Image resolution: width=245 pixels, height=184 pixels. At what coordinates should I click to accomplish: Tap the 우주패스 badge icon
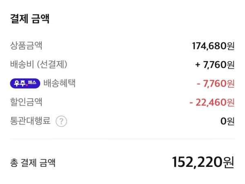[x=25, y=83]
